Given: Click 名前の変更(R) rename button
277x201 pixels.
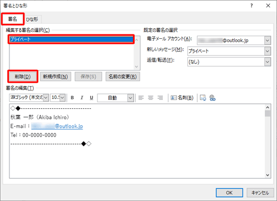Looking at the screenshot, I should (x=123, y=77).
